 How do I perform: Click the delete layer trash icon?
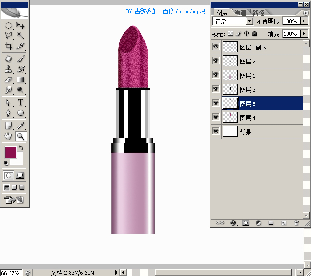[x=296, y=223]
